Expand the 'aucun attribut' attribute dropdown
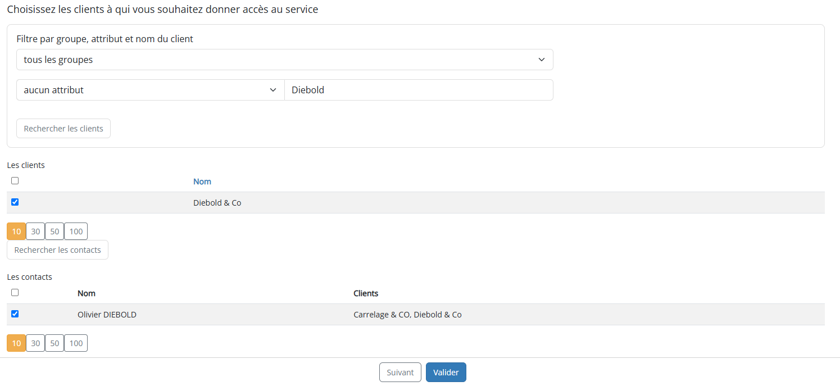 tap(150, 90)
